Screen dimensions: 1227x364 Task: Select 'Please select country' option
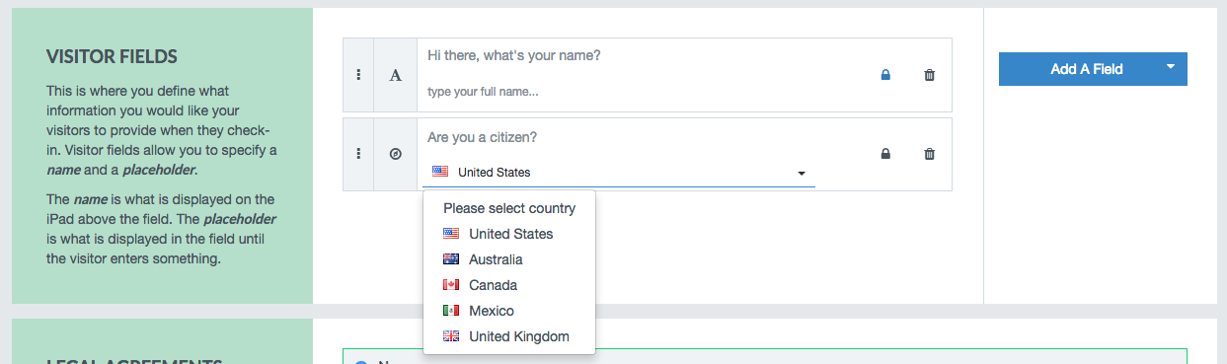pyautogui.click(x=509, y=208)
